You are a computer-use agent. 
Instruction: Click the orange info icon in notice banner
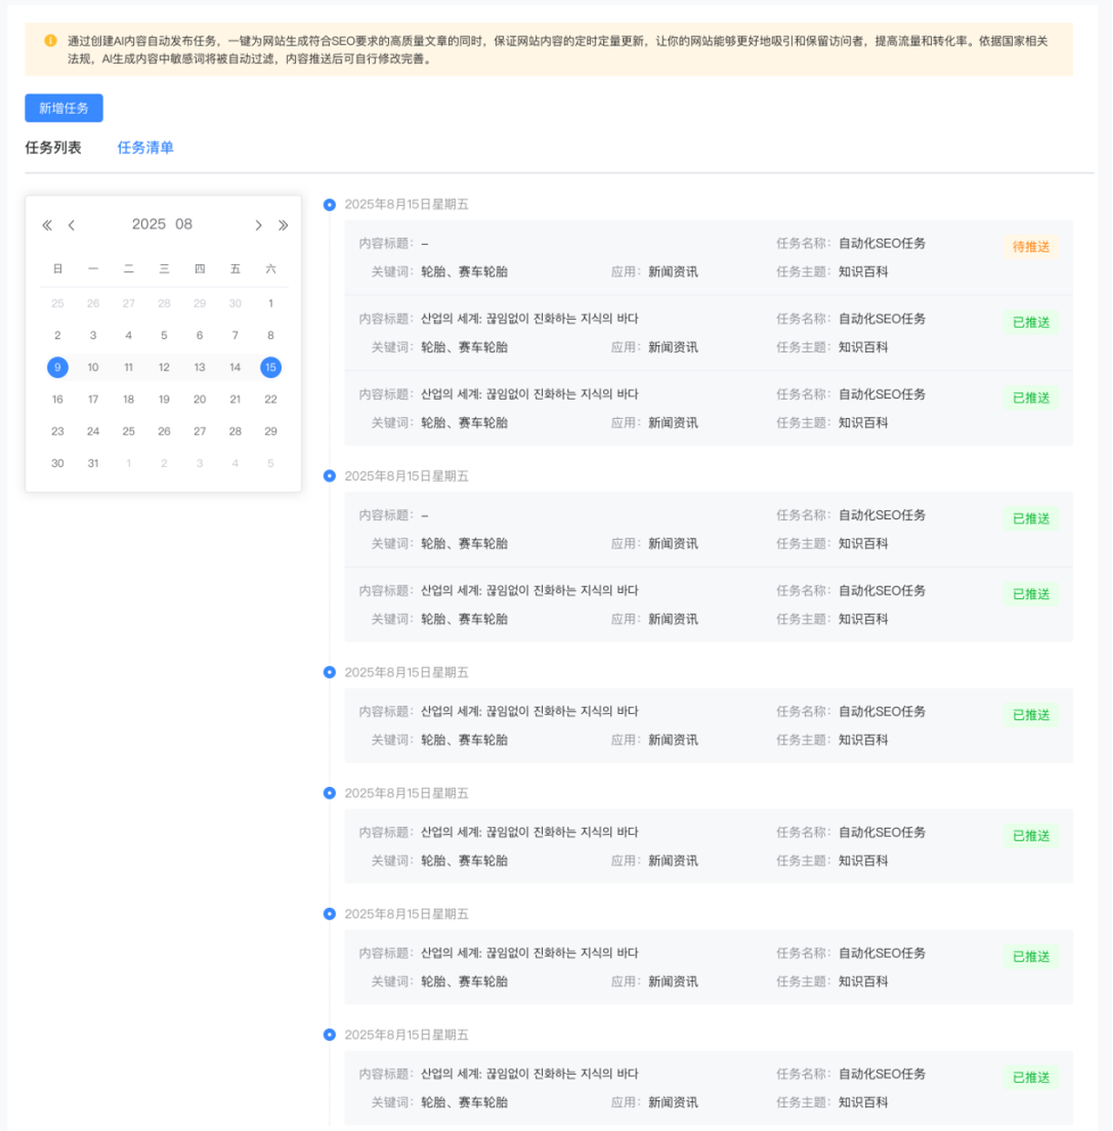[x=50, y=41]
